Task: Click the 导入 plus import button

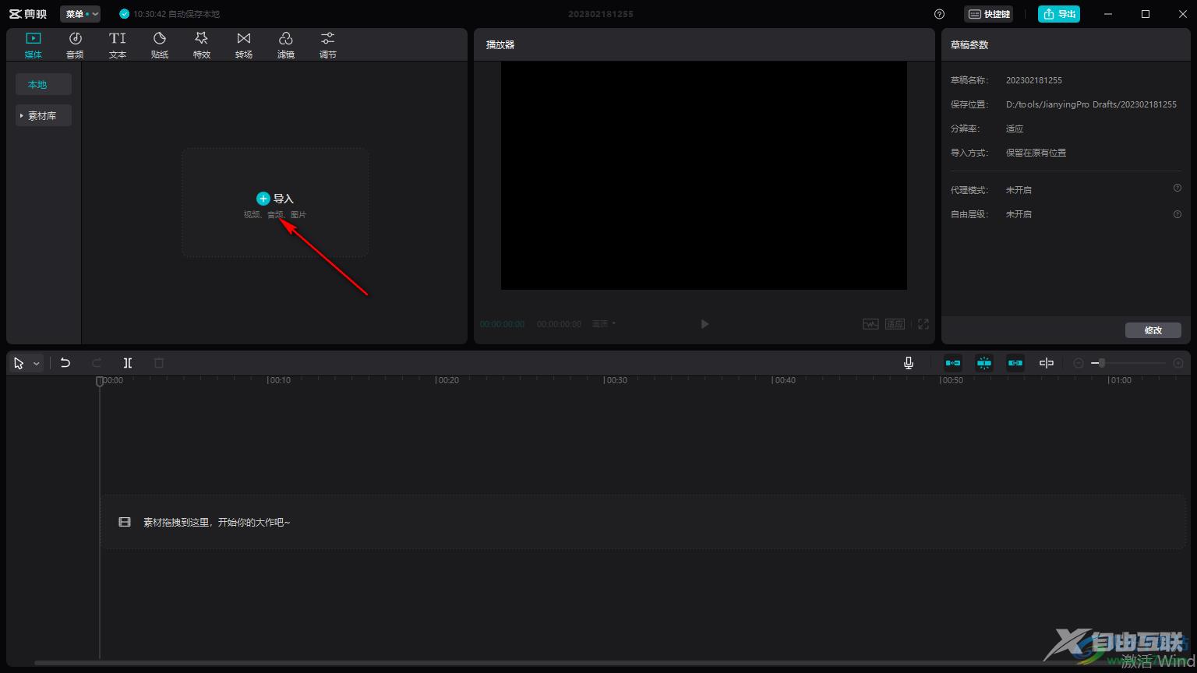Action: pos(275,199)
